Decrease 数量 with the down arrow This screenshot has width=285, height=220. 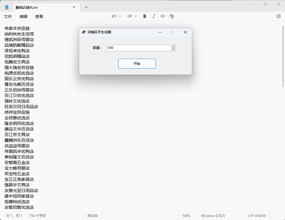point(173,49)
